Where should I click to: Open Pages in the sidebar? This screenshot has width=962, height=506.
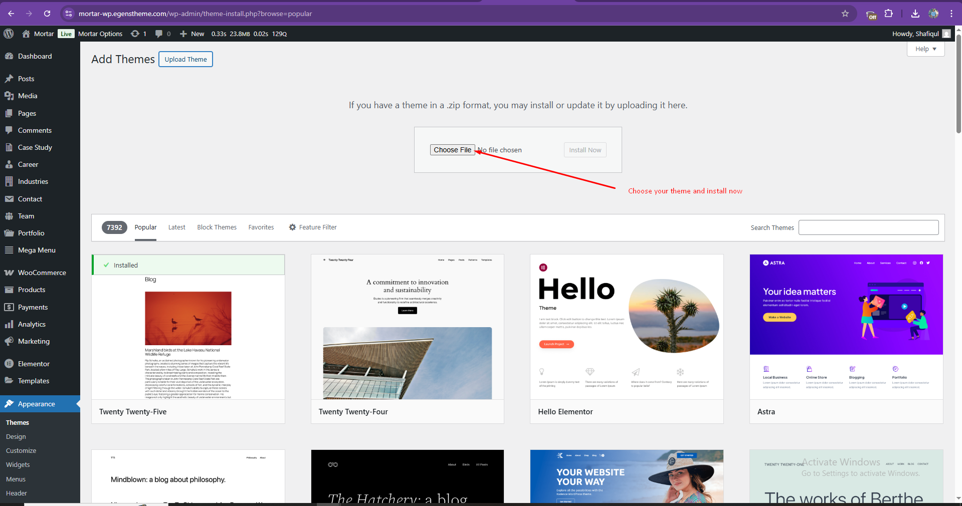point(40,113)
